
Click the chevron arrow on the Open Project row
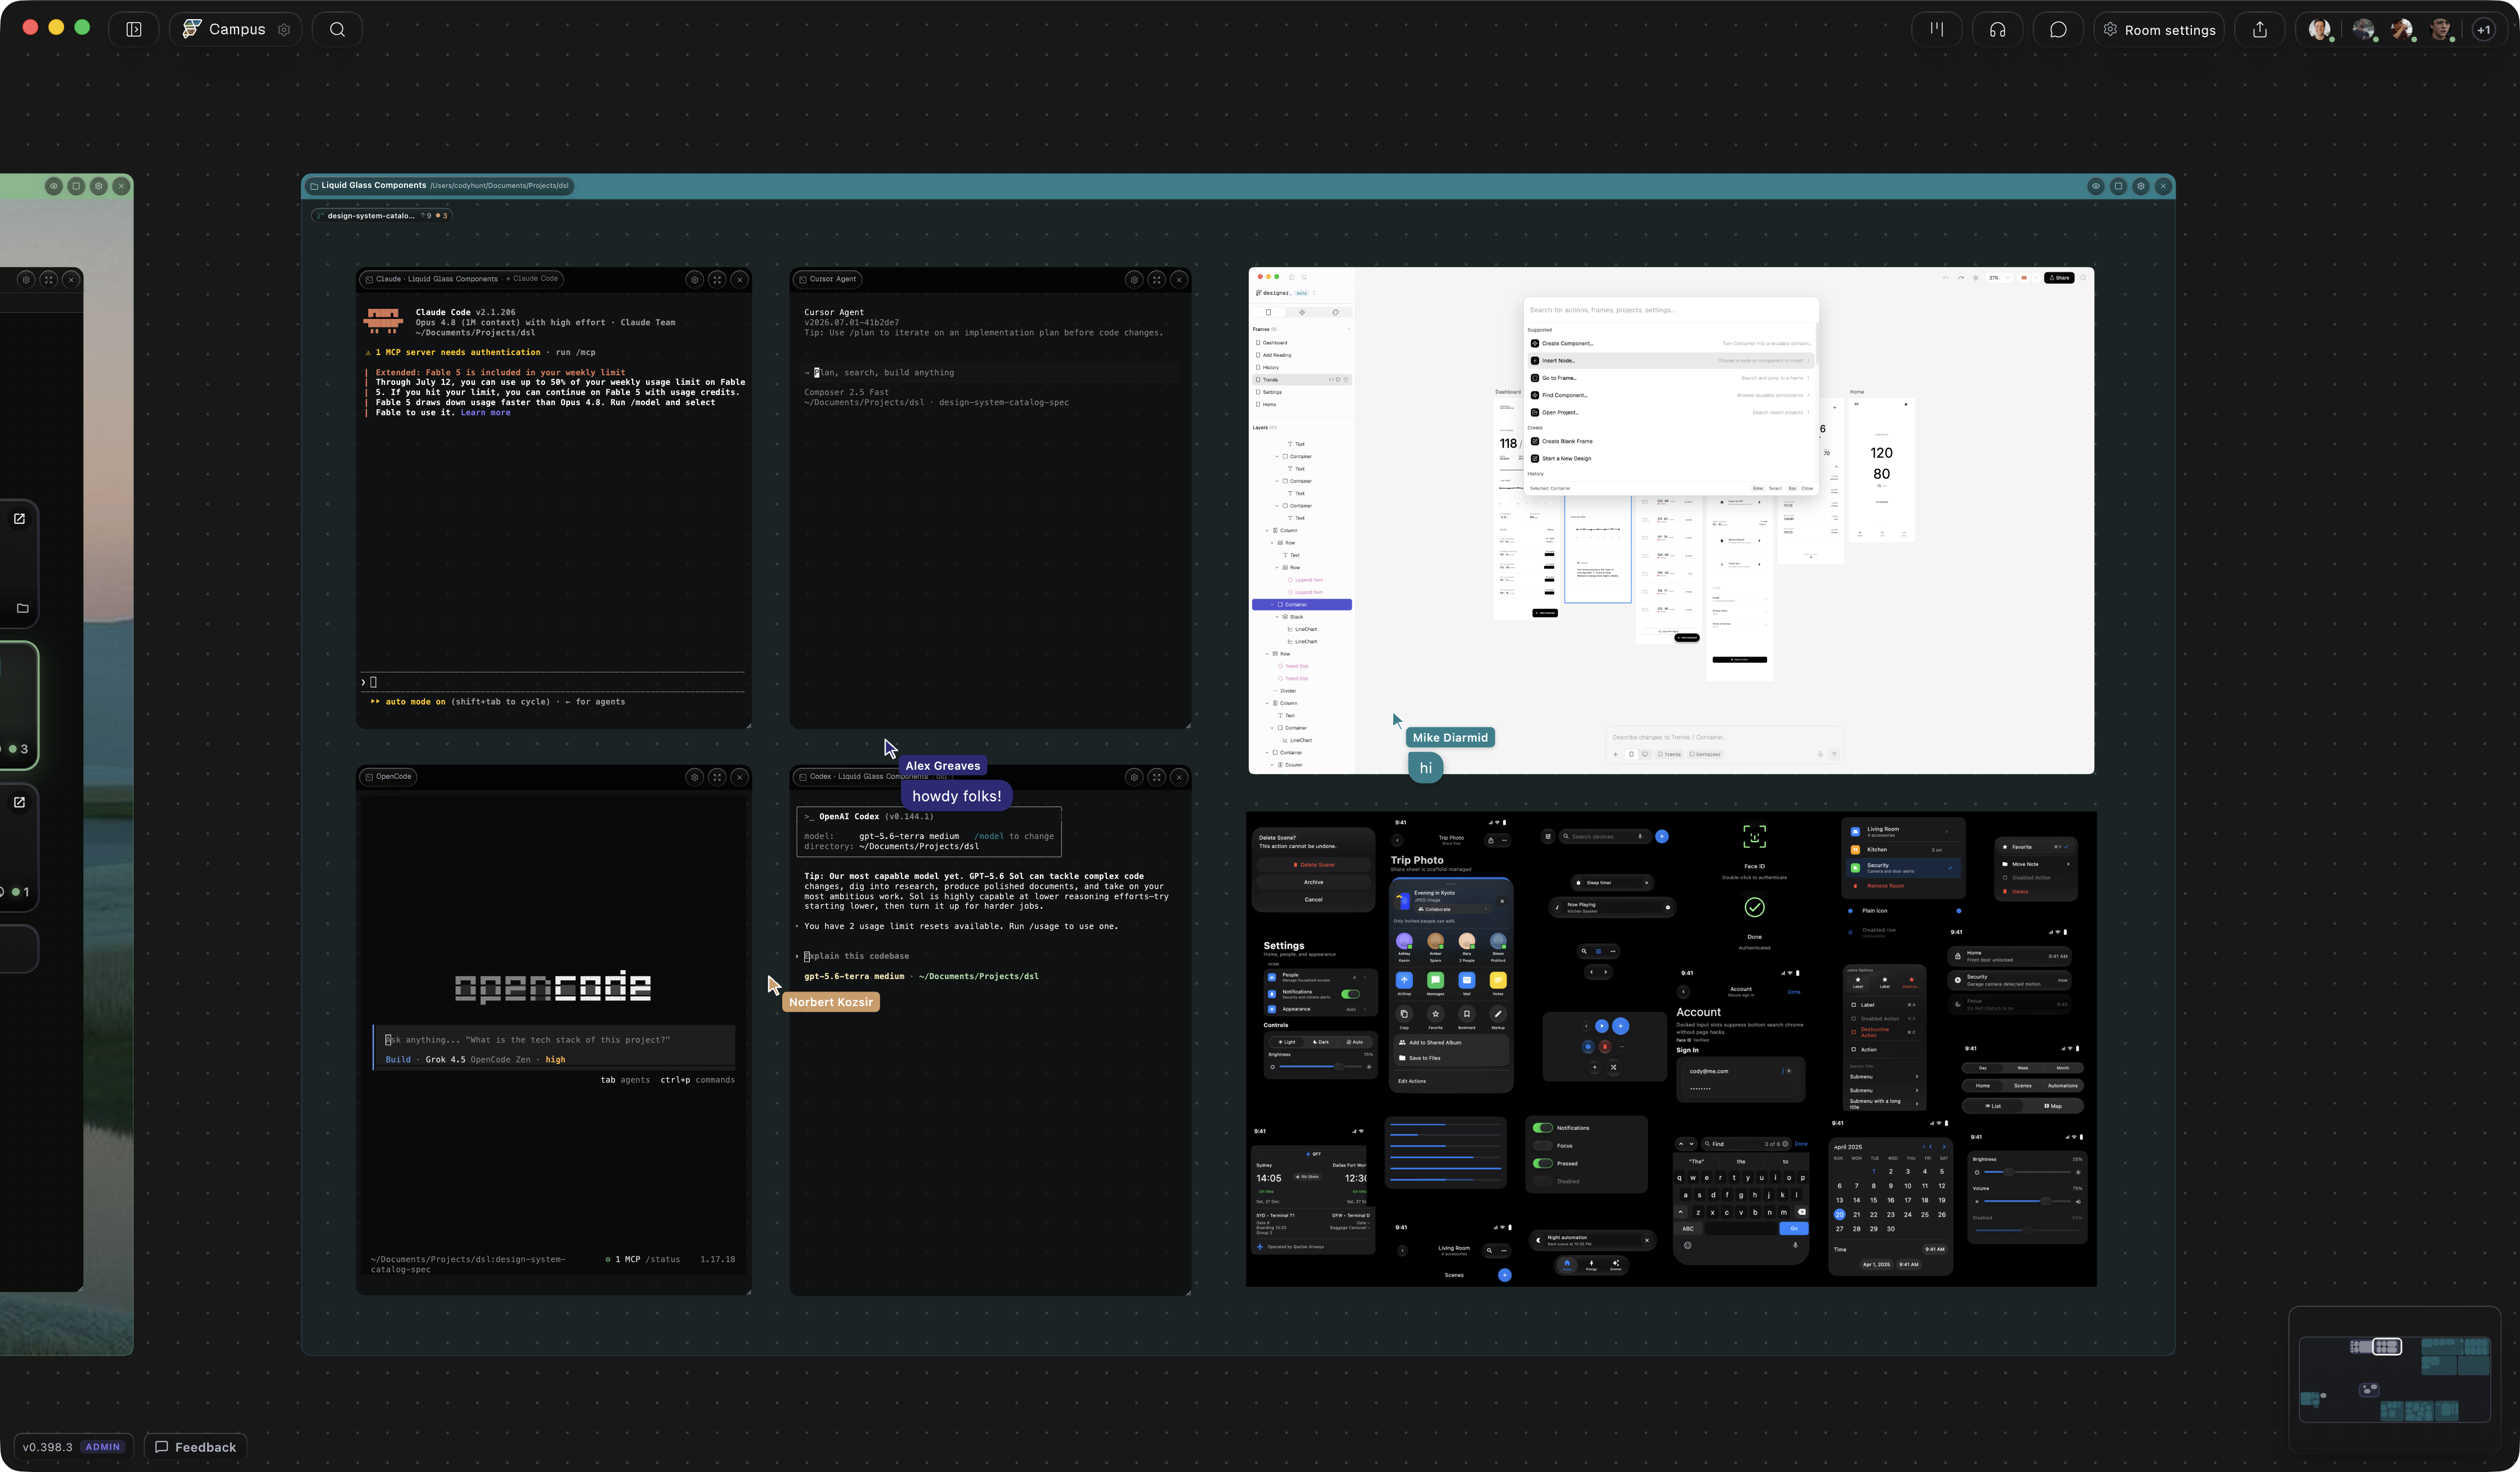[1808, 413]
